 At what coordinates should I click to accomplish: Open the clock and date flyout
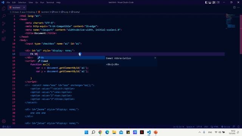coord(232,132)
